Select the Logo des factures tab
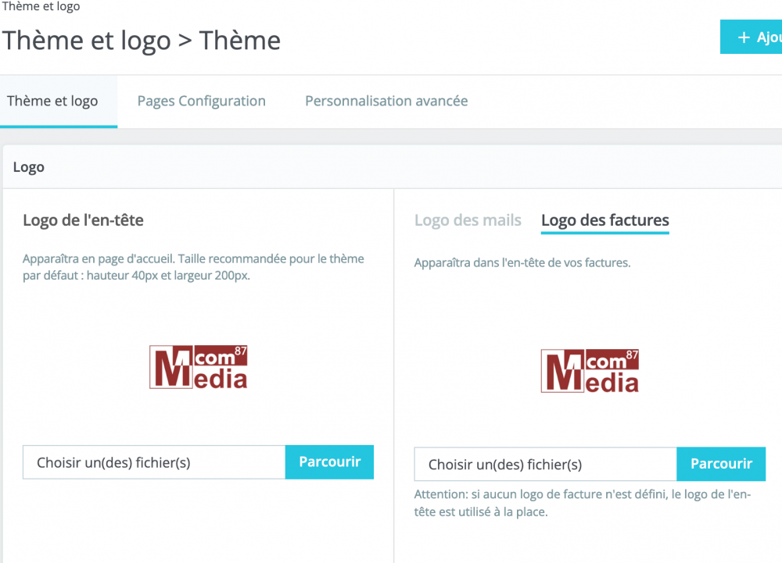782x563 pixels. coord(604,220)
